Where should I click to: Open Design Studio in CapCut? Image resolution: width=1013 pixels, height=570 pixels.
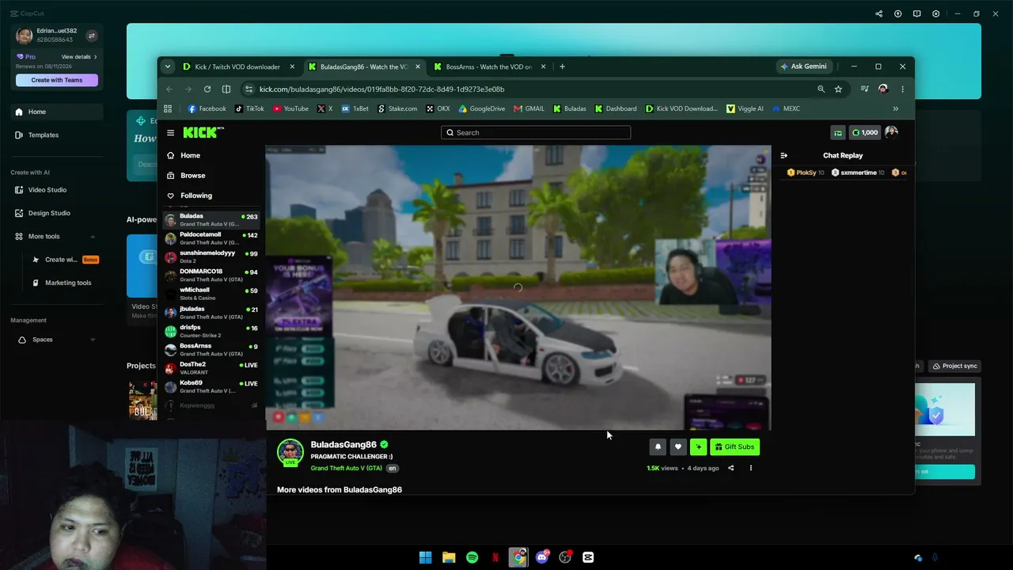(55, 213)
